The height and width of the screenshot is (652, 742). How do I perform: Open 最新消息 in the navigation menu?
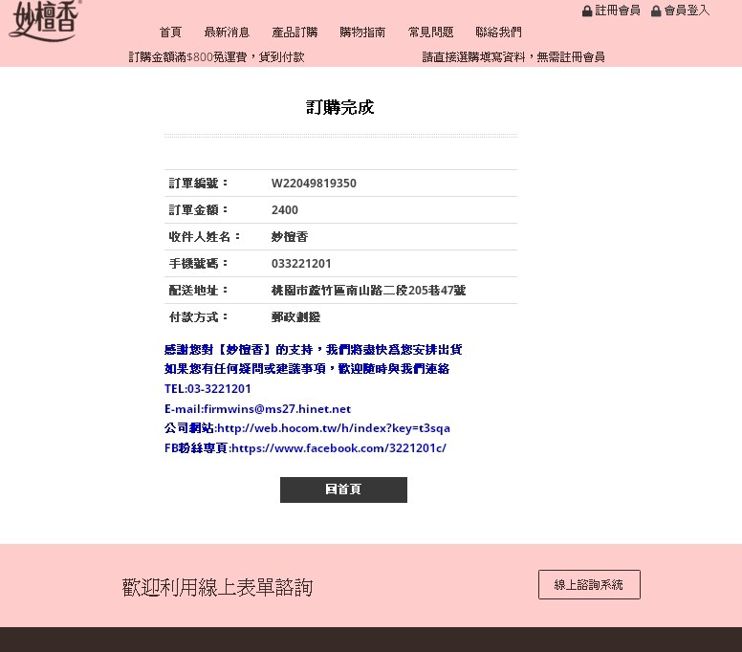point(227,33)
